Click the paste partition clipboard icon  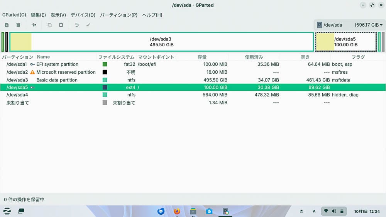61,25
